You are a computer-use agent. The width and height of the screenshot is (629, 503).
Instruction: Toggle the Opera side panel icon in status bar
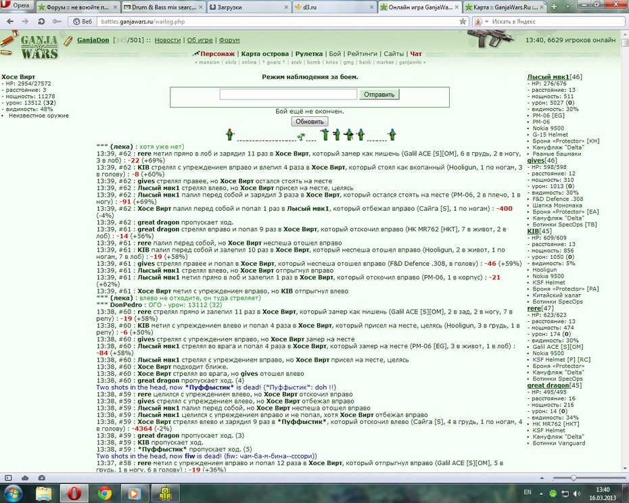pyautogui.click(x=8, y=478)
